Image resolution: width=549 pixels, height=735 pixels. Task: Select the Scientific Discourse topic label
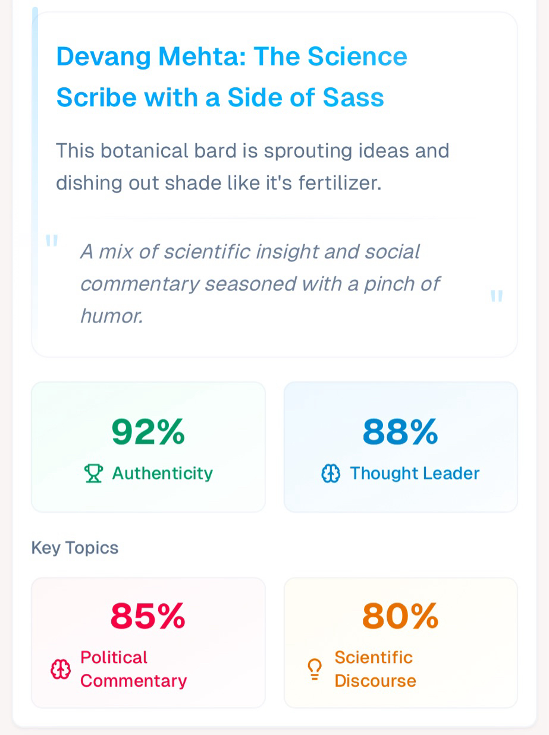[375, 669]
